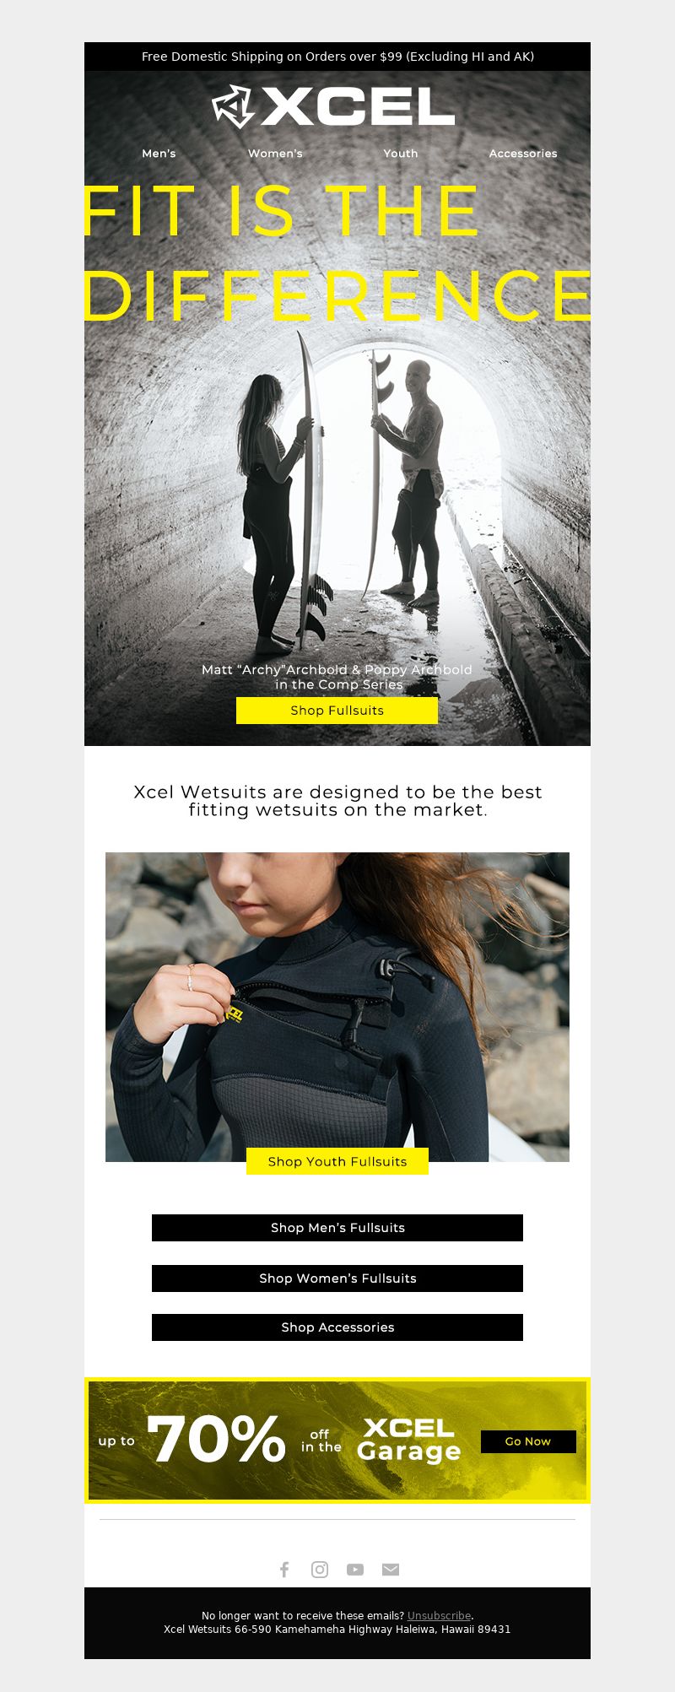
Task: Click the Shop Youth Fullsuits button
Action: [x=337, y=1161]
